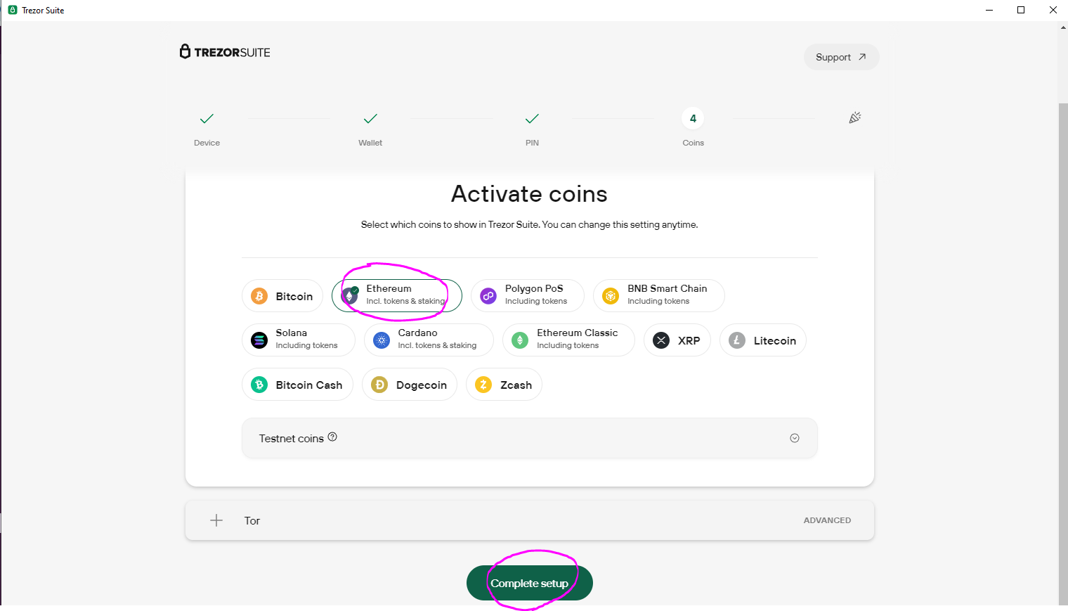Deselect the active Ethereum coin
The height and width of the screenshot is (611, 1068).
[x=397, y=295]
